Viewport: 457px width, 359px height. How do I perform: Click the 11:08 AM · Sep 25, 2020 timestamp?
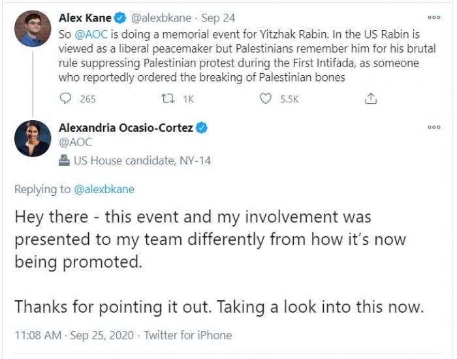click(x=74, y=335)
